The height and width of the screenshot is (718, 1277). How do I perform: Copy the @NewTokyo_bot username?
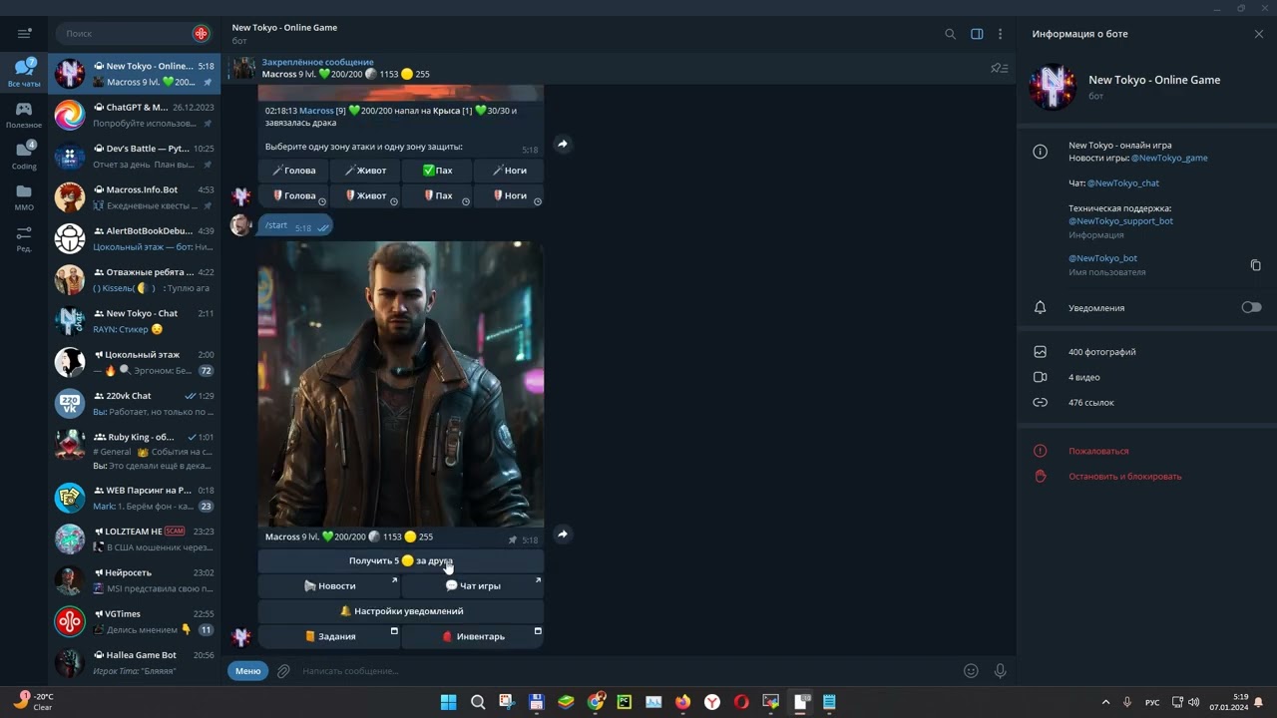(1255, 265)
